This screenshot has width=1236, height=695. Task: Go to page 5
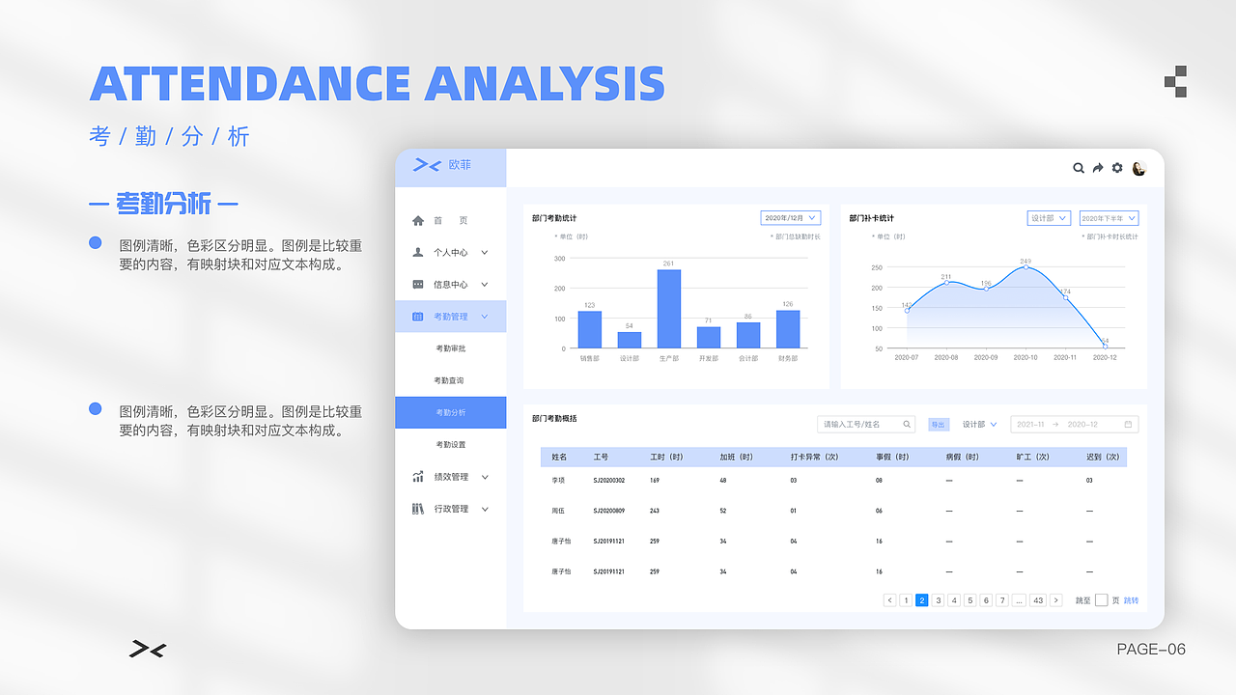(x=970, y=600)
